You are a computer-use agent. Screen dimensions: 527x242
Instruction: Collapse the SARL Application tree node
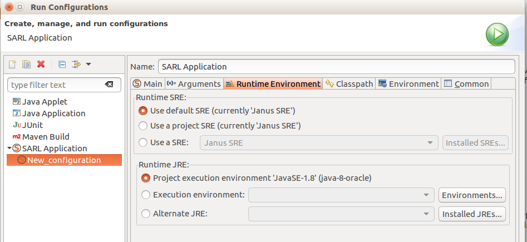coord(9,148)
